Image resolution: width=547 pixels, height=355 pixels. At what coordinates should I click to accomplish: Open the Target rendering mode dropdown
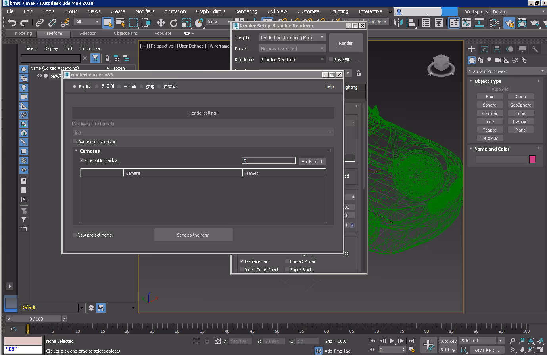point(293,38)
